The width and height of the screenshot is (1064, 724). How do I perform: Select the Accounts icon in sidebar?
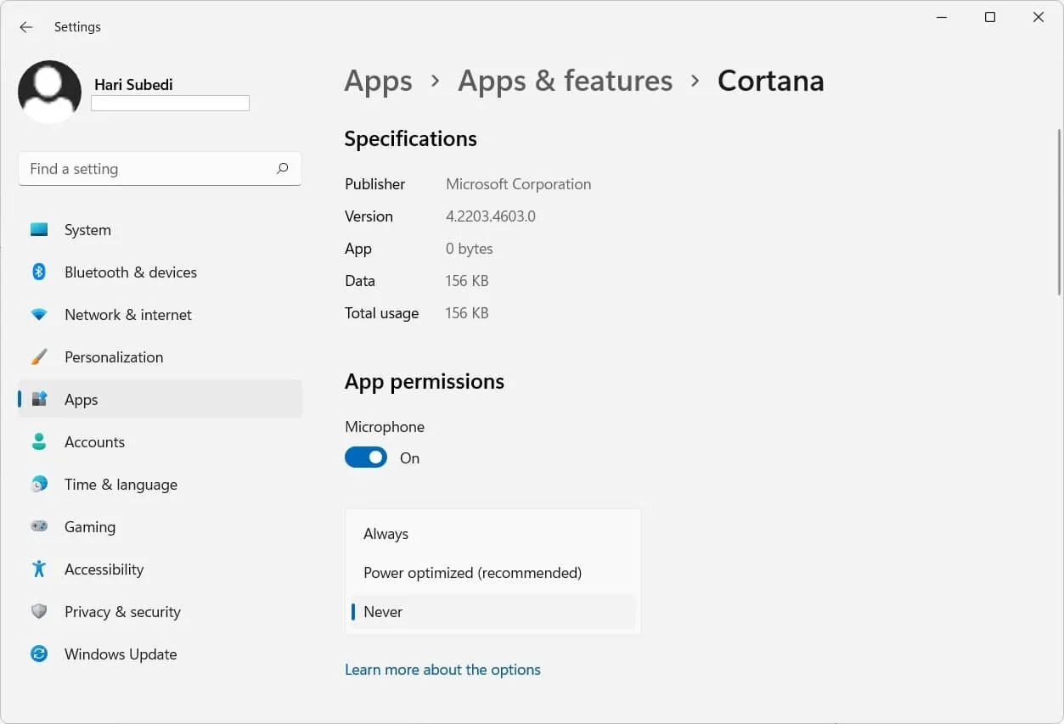point(39,441)
